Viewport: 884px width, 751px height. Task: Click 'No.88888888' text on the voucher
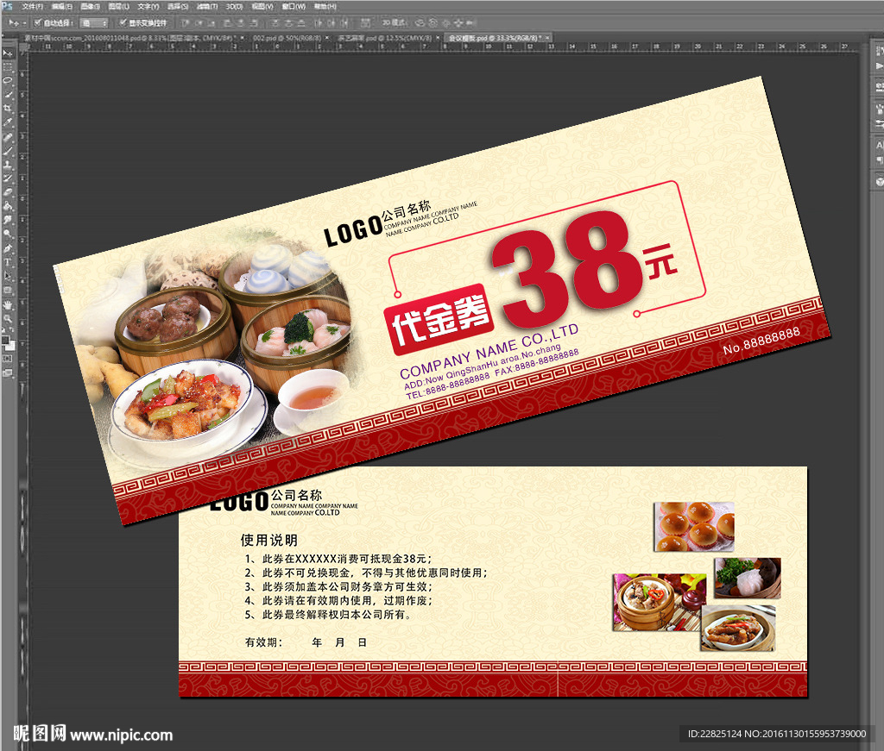[761, 340]
